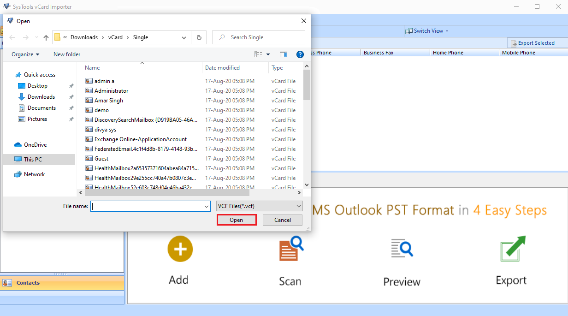Select OneDrive in navigation pane

(35, 145)
